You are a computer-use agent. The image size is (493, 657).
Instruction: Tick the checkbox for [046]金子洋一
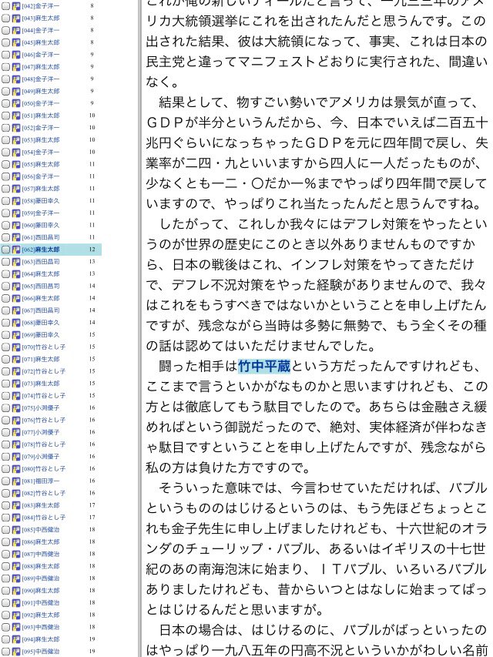pyautogui.click(x=5, y=55)
